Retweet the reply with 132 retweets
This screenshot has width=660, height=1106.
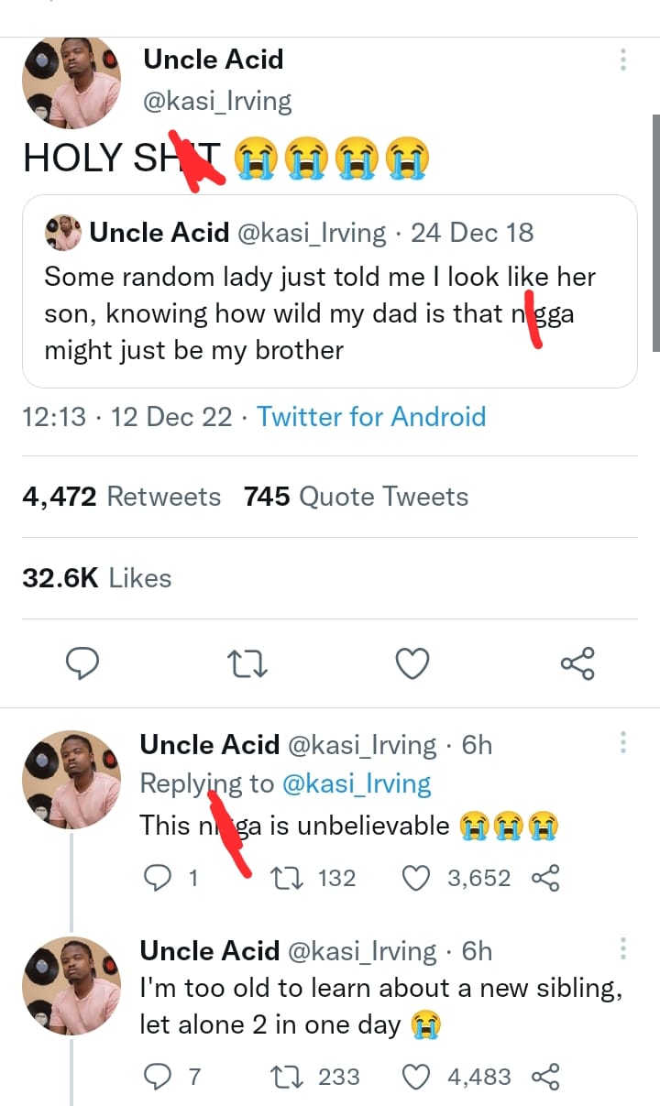(x=284, y=878)
